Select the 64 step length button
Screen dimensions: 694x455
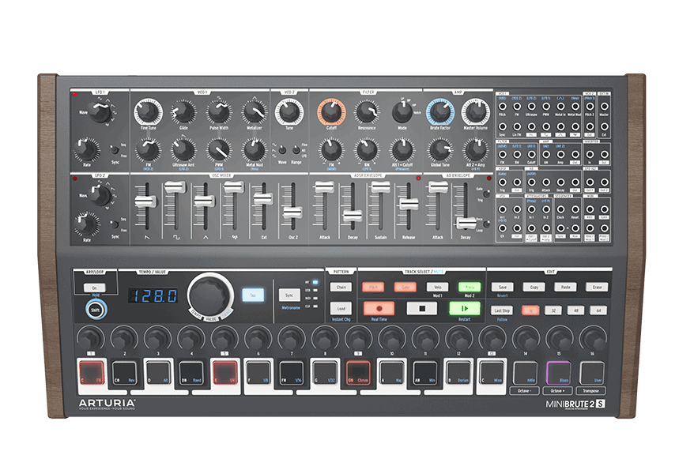598,310
